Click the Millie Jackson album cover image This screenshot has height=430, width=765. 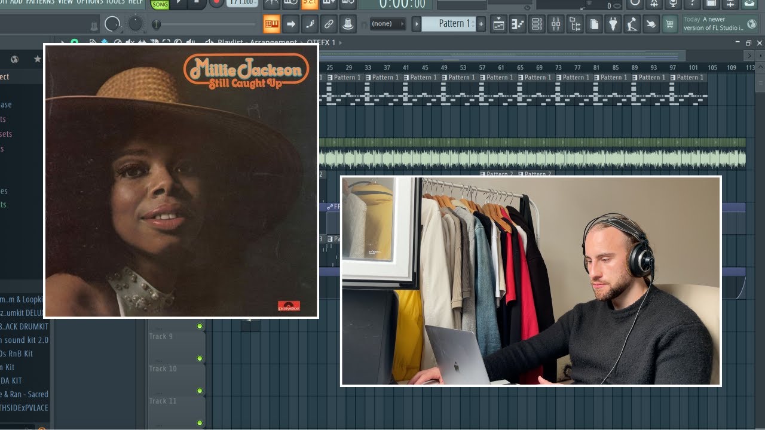coord(181,181)
